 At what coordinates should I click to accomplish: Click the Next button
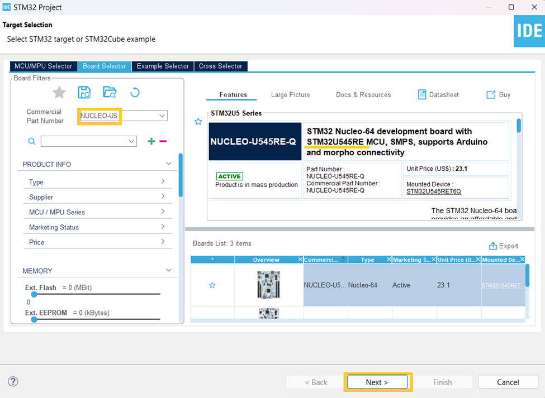pyautogui.click(x=377, y=382)
